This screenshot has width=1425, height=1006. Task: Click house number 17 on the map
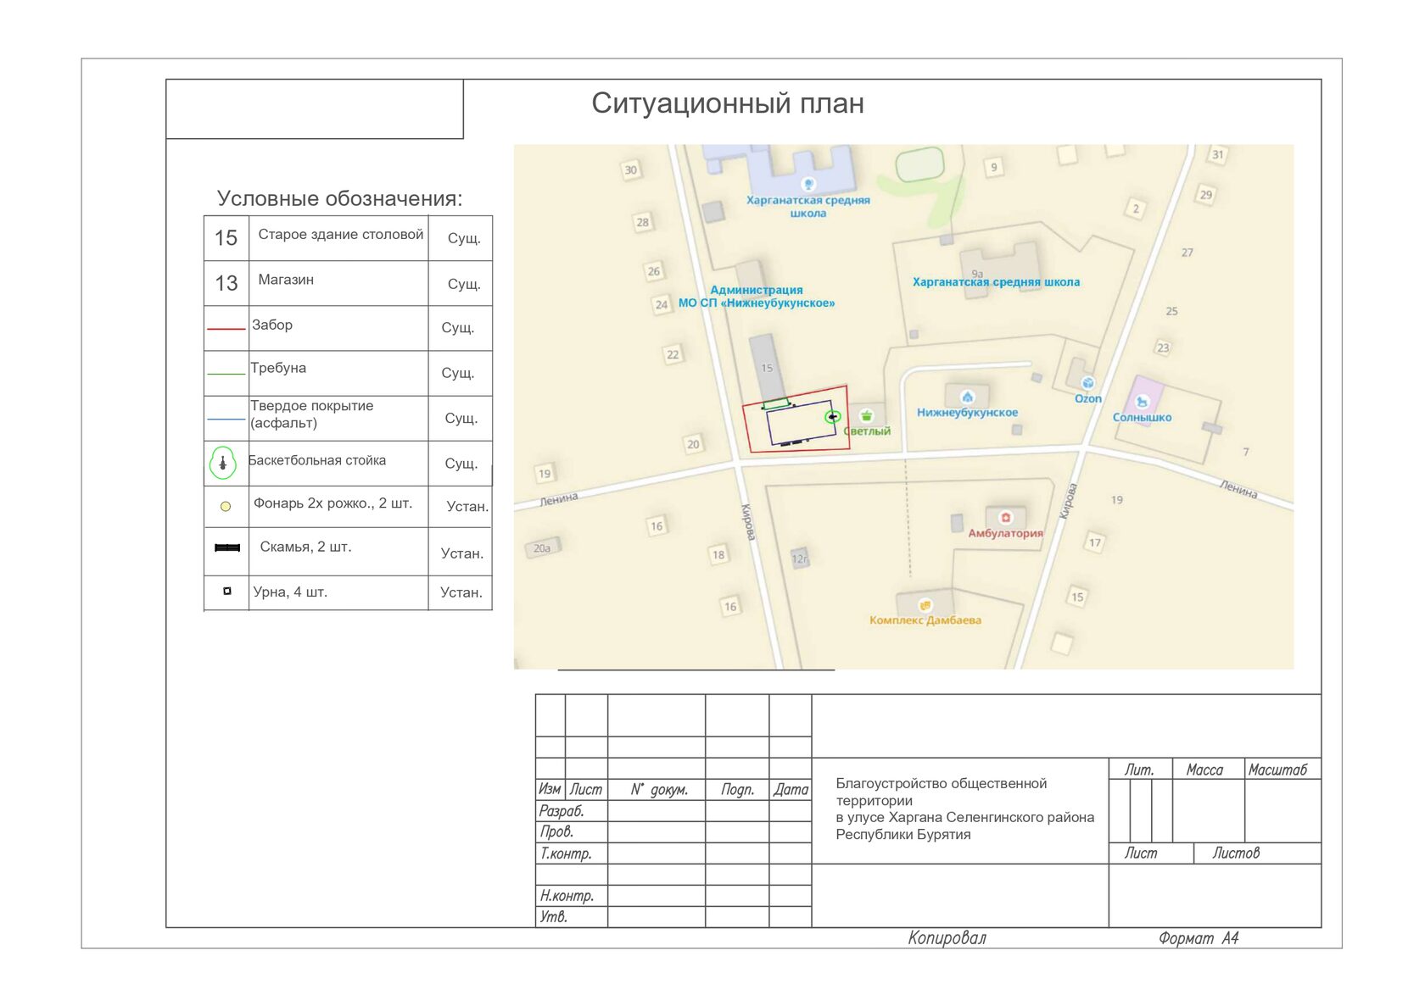[1095, 542]
